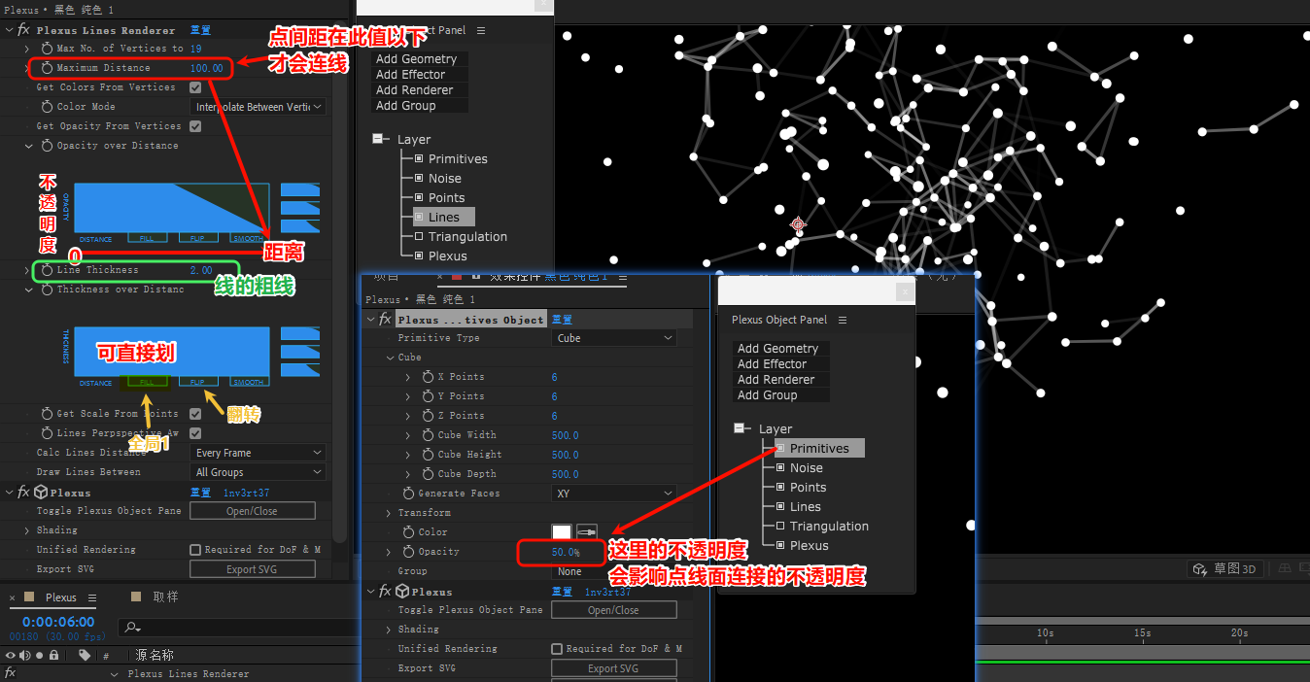
Task: Click FLIP under Thickness over Distance graph
Action: [x=197, y=382]
